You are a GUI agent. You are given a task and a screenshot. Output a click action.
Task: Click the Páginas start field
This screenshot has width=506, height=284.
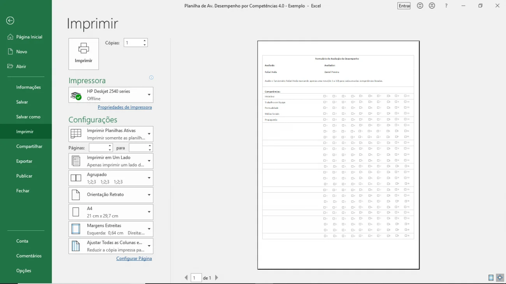point(98,148)
